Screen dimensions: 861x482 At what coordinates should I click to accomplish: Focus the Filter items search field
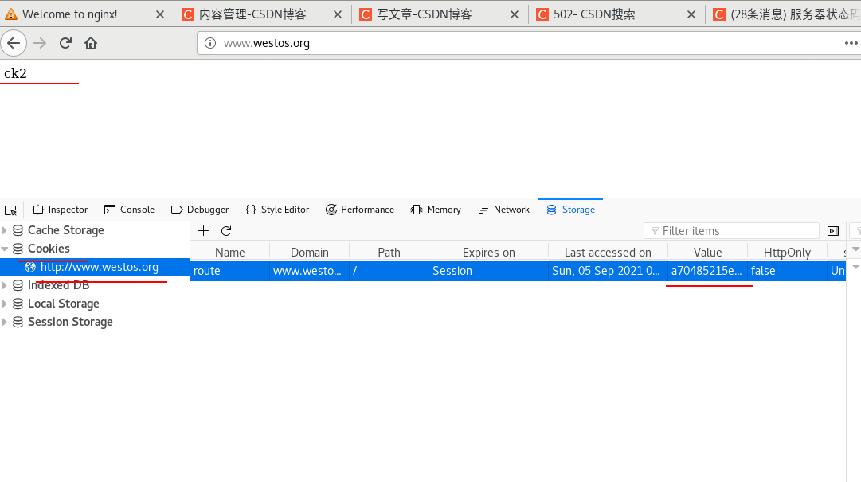[x=731, y=231]
